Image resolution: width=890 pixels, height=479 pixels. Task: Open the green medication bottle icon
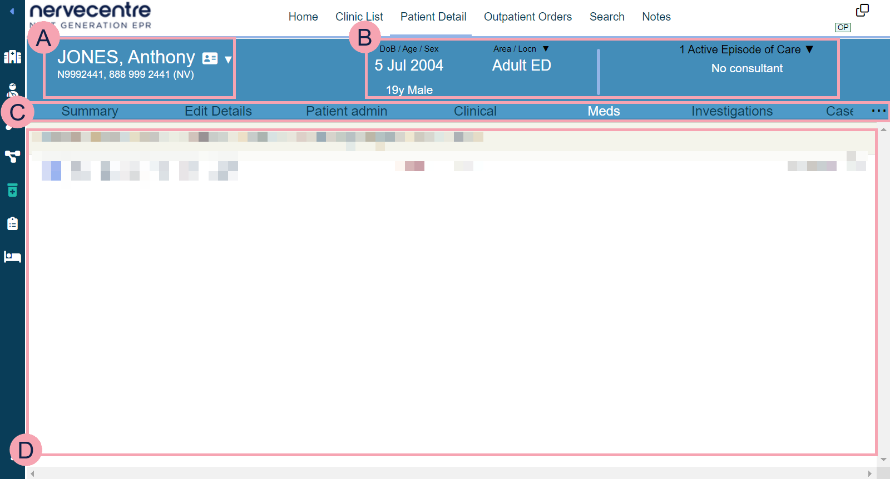click(x=12, y=190)
